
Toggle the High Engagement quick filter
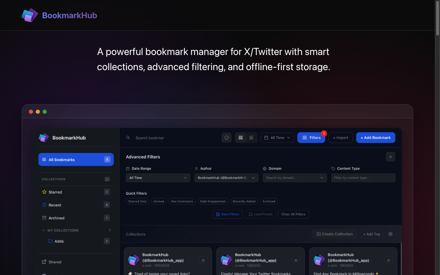(213, 201)
